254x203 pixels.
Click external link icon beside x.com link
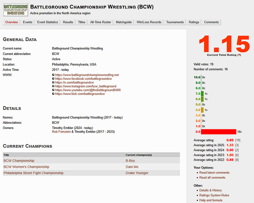pyautogui.click(x=53, y=82)
